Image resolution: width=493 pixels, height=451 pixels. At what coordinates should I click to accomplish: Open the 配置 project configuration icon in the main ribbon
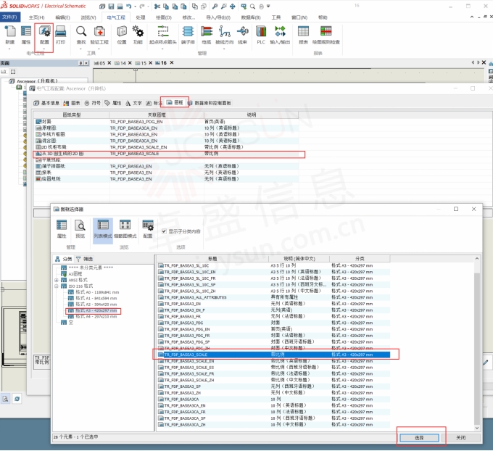pyautogui.click(x=44, y=35)
